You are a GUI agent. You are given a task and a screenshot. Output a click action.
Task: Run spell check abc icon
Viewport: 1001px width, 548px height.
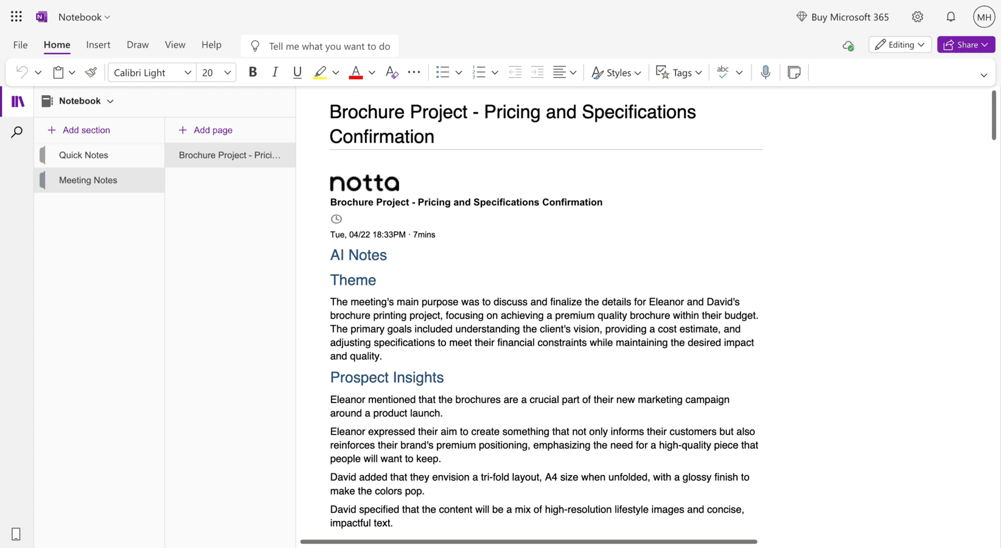coord(723,72)
